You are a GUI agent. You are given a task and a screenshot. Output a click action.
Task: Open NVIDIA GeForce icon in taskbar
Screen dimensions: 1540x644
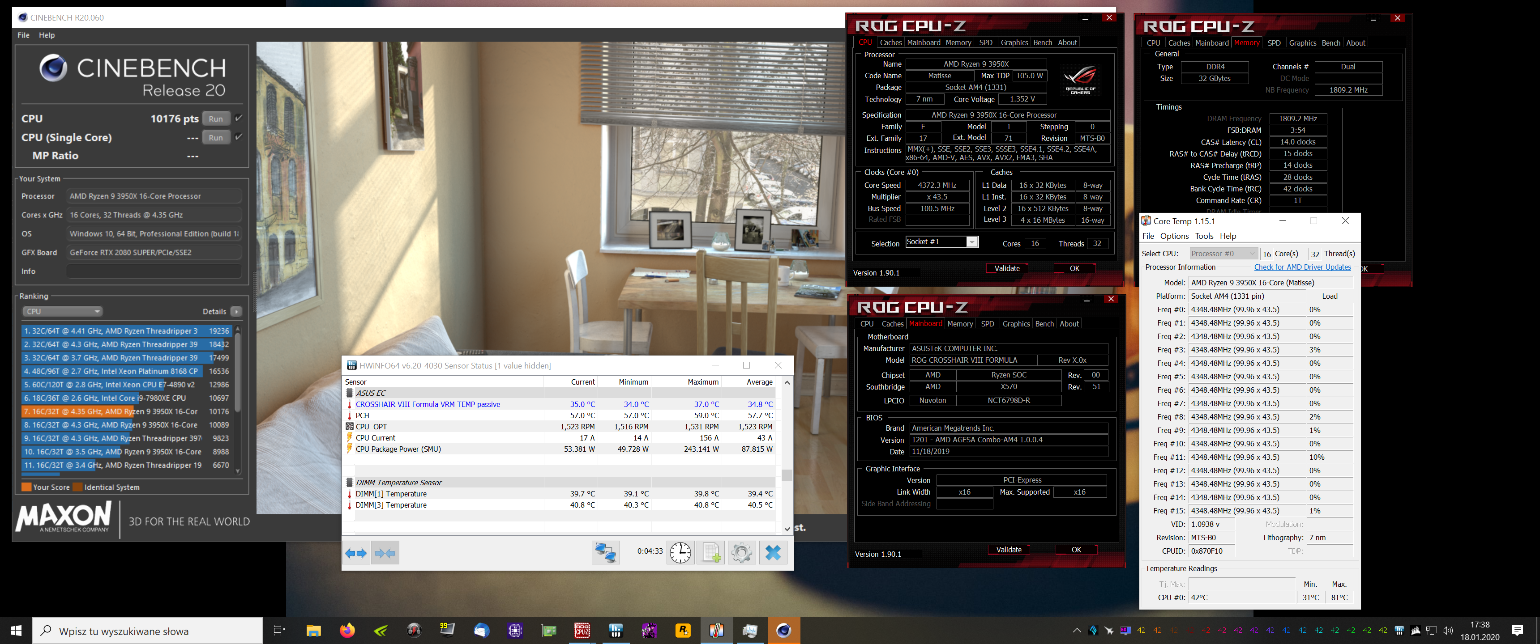pyautogui.click(x=381, y=630)
